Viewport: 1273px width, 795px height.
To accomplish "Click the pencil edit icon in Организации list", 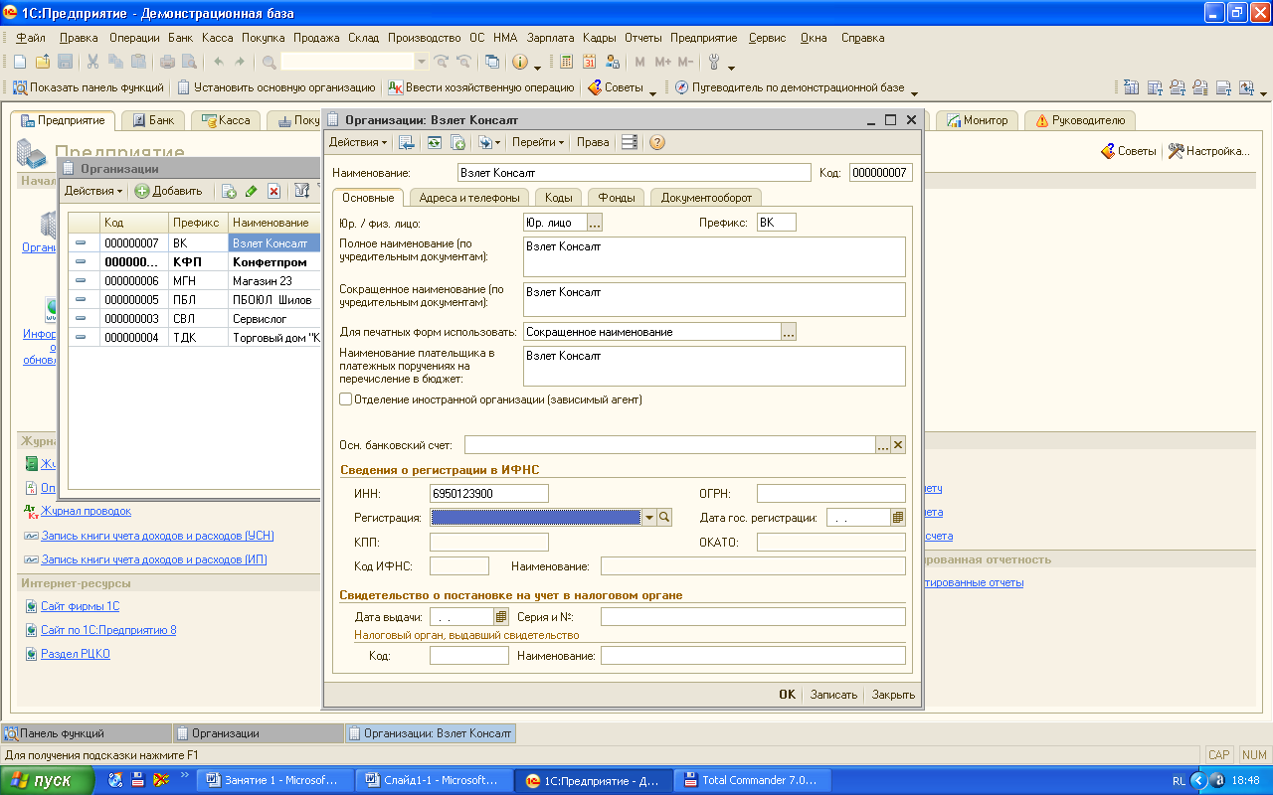I will pos(251,191).
